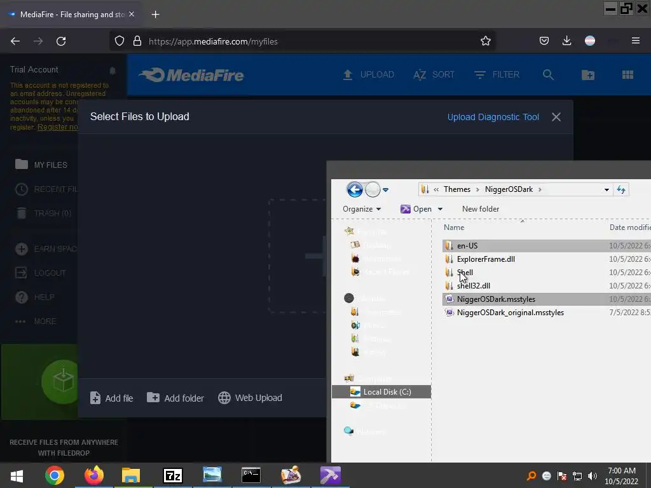The width and height of the screenshot is (651, 488).
Task: Open the browser downloads panel
Action: [566, 41]
